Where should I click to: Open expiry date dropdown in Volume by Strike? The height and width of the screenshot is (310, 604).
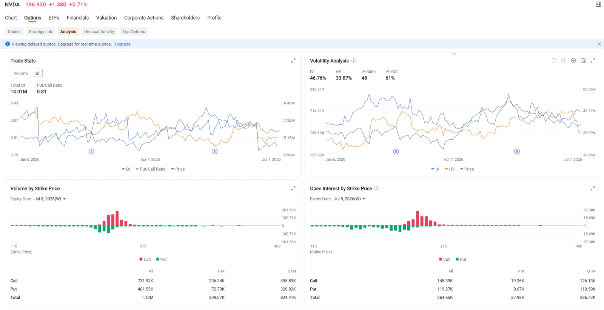pos(50,199)
